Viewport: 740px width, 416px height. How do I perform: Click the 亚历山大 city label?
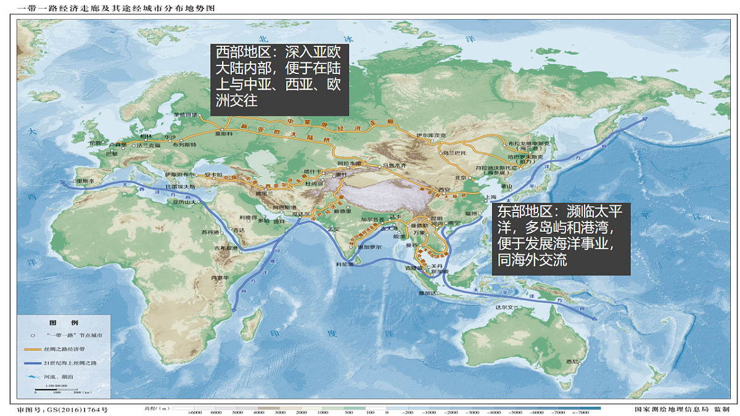click(x=183, y=202)
